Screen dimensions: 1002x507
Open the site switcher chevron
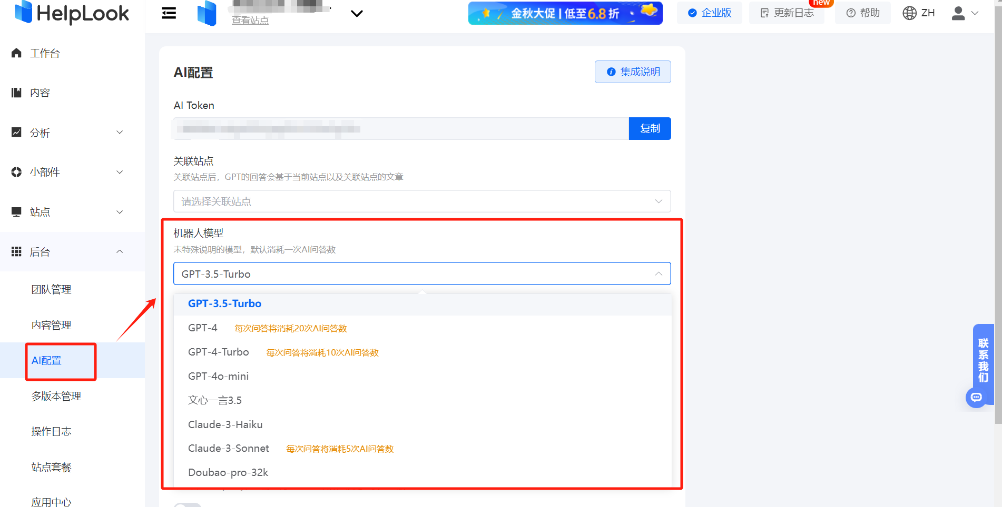tap(357, 14)
